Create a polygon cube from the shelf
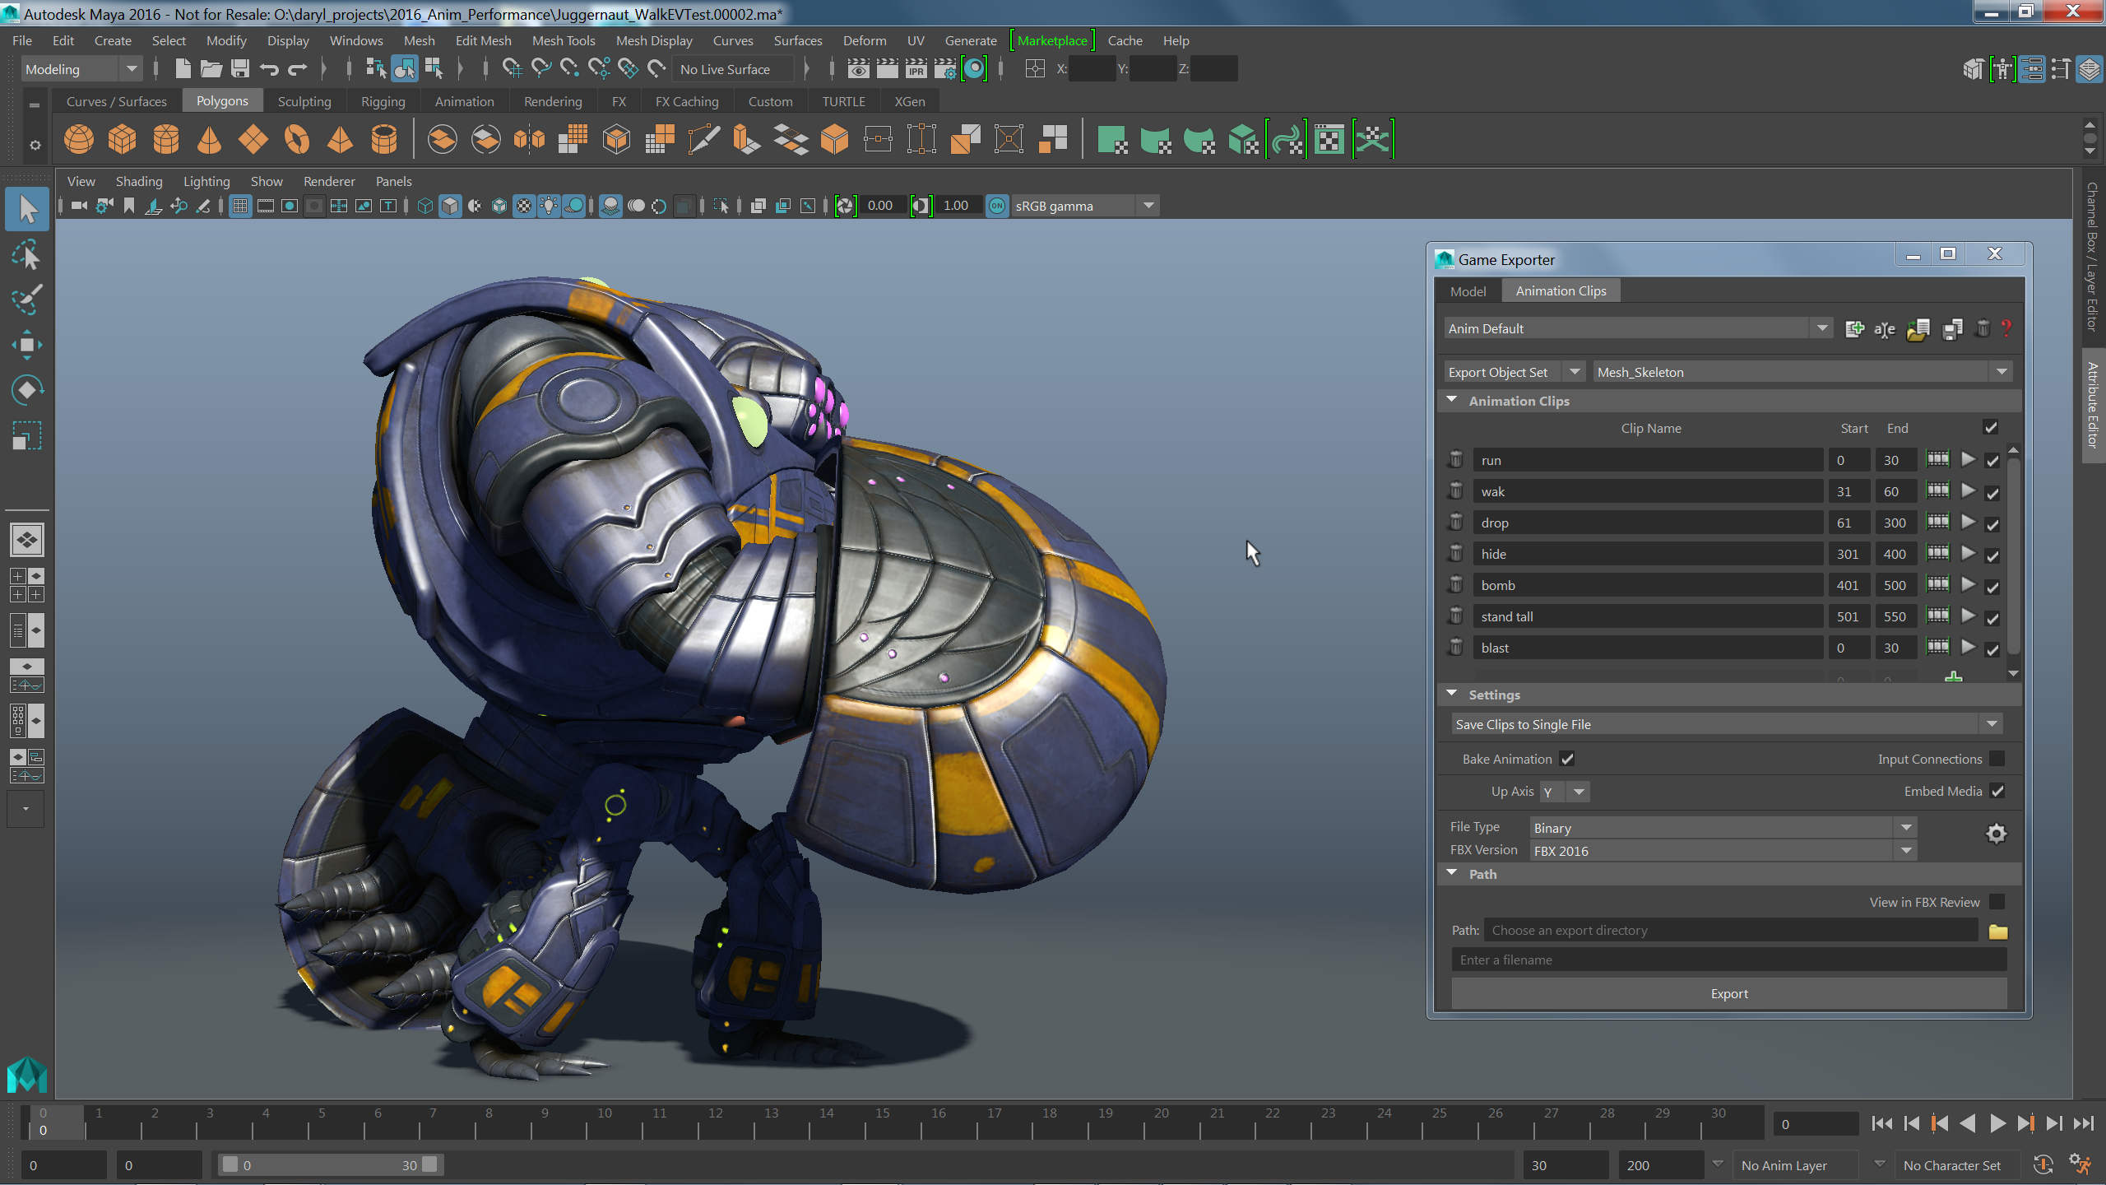Screen dimensions: 2106x1185 [122, 139]
